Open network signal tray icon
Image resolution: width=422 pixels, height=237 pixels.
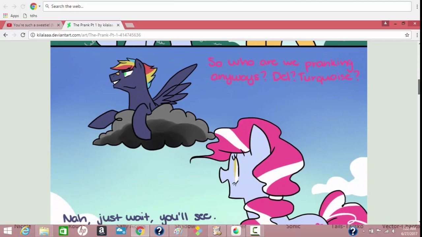pos(386,231)
